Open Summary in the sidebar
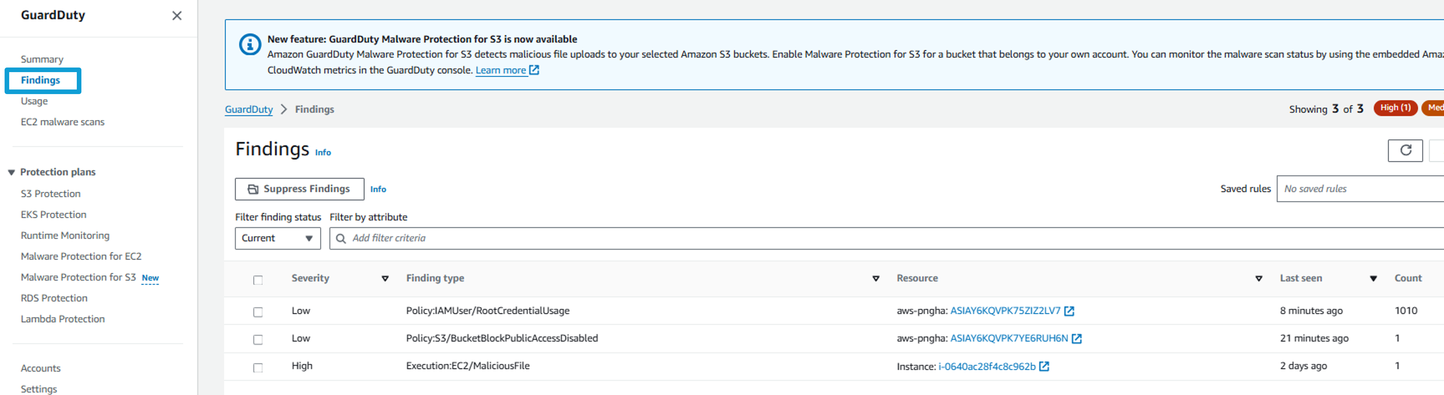 point(42,59)
